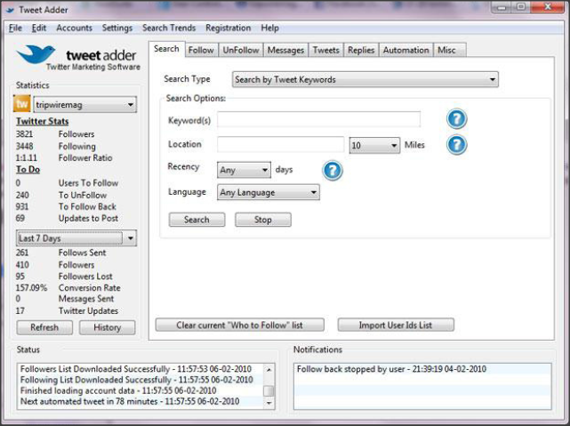Open the Help menu

(269, 28)
